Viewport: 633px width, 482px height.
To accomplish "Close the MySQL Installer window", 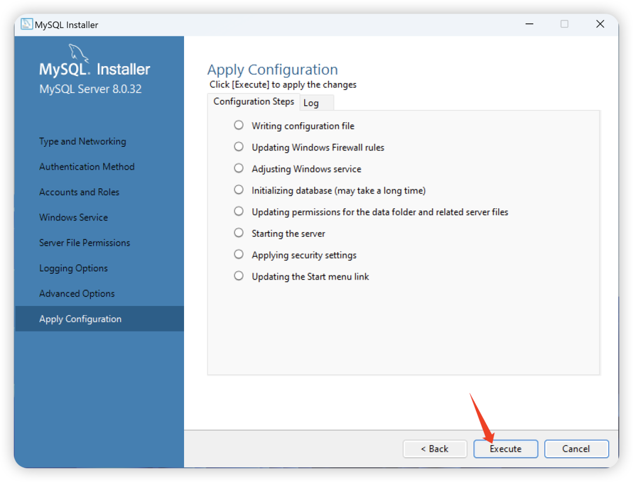I will pos(600,24).
